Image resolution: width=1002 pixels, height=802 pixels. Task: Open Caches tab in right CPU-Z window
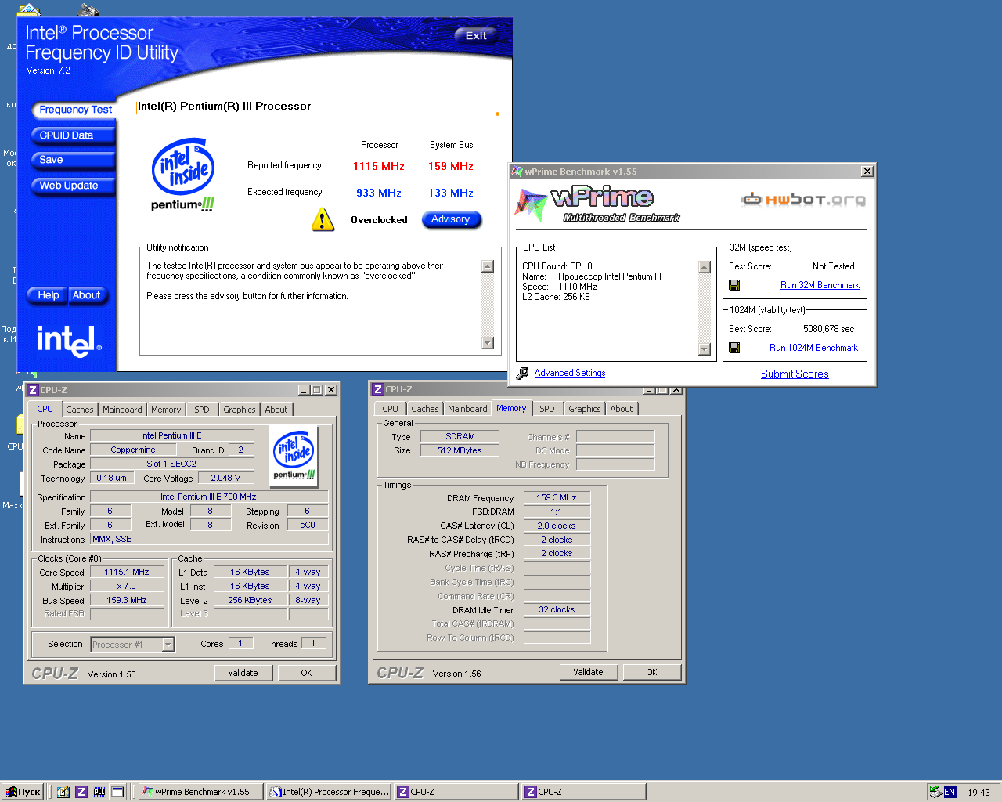pos(424,409)
